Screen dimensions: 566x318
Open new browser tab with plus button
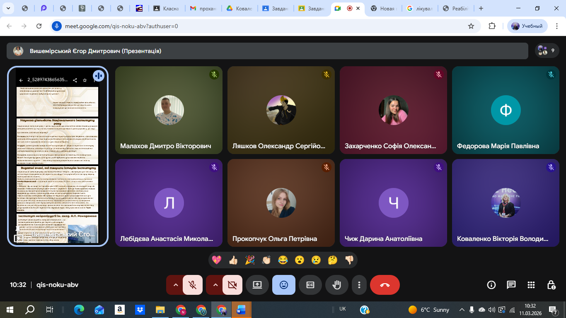(481, 8)
